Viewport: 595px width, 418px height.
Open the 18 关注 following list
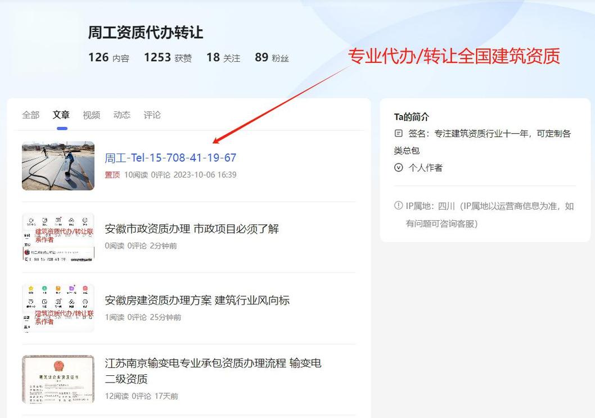pyautogui.click(x=223, y=58)
